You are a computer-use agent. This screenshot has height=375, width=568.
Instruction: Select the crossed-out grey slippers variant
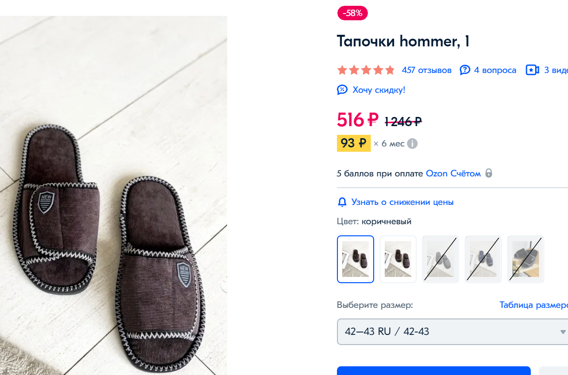[440, 259]
